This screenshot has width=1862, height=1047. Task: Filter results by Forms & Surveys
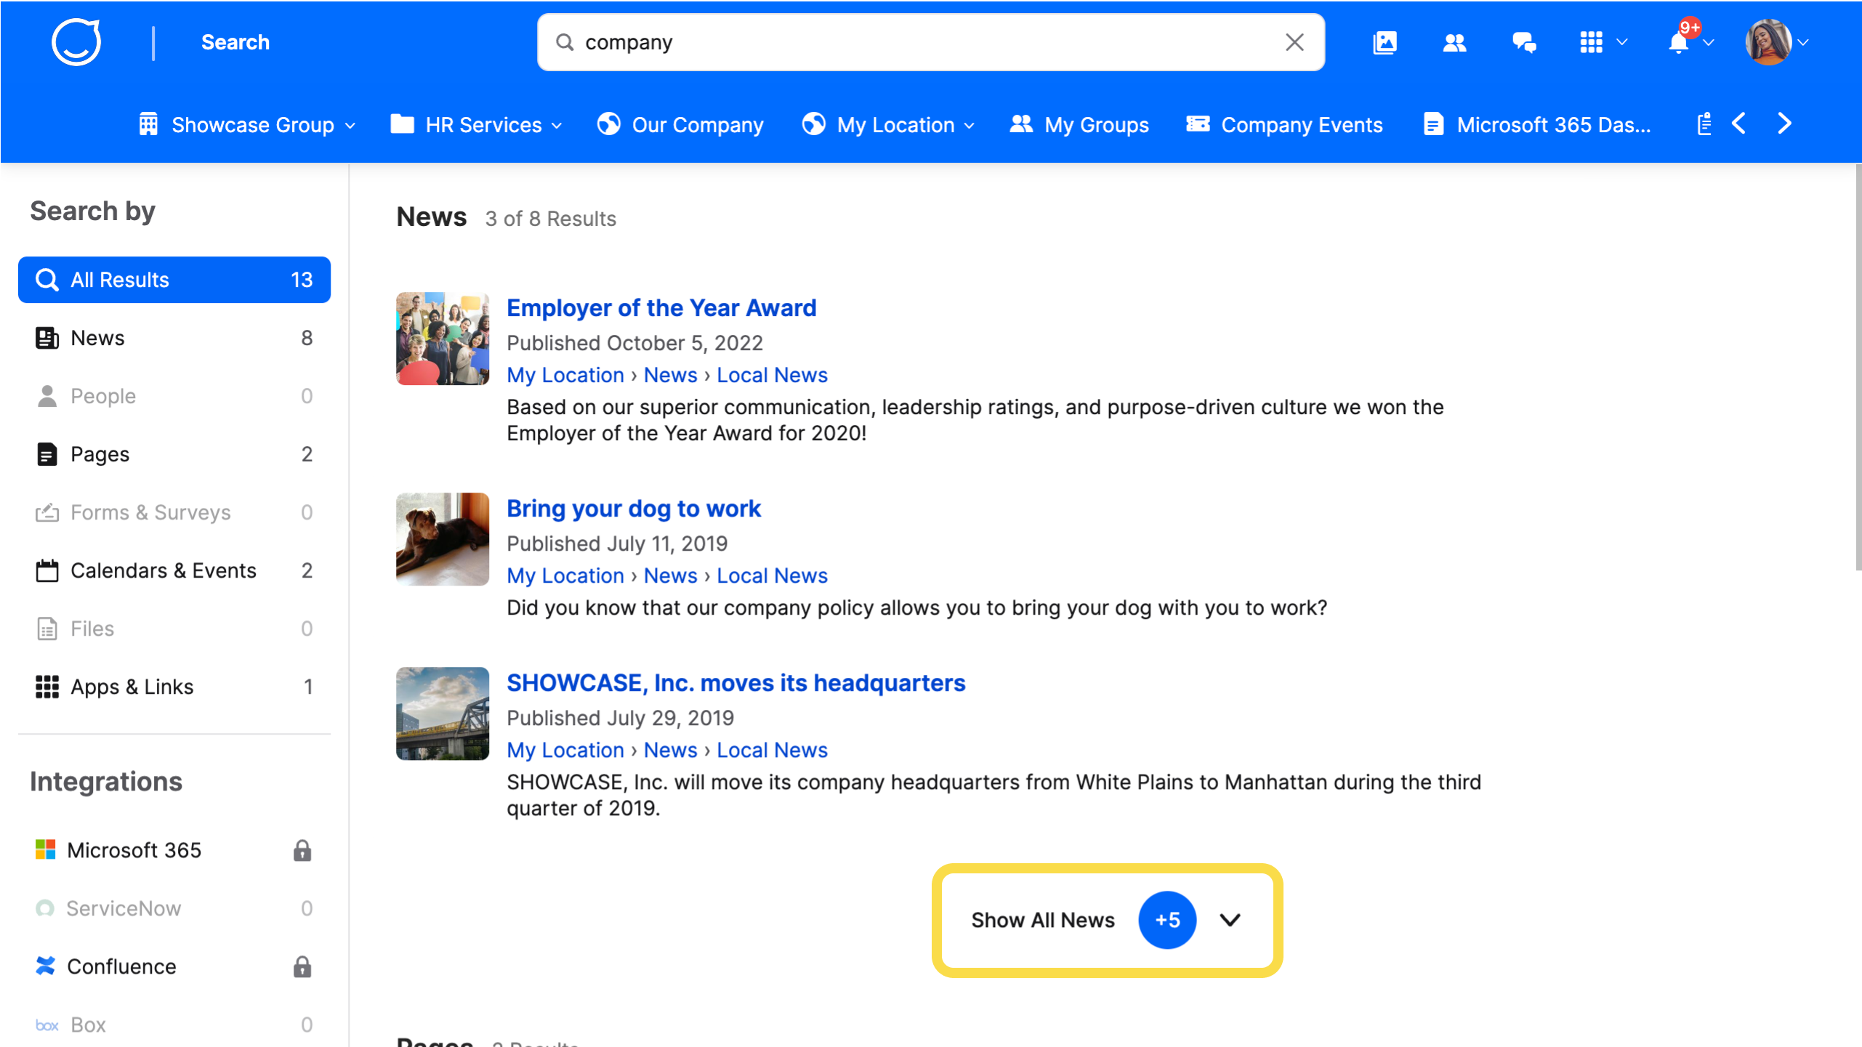coord(174,512)
